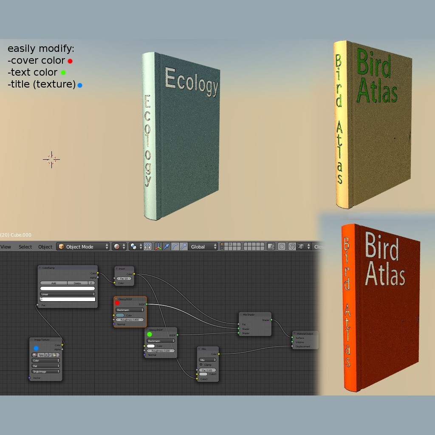Image resolution: width=435 pixels, height=435 pixels.
Task: Open the Select menu
Action: pos(25,246)
